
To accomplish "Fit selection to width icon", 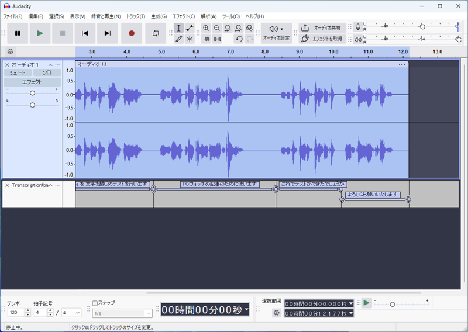I will pyautogui.click(x=228, y=28).
